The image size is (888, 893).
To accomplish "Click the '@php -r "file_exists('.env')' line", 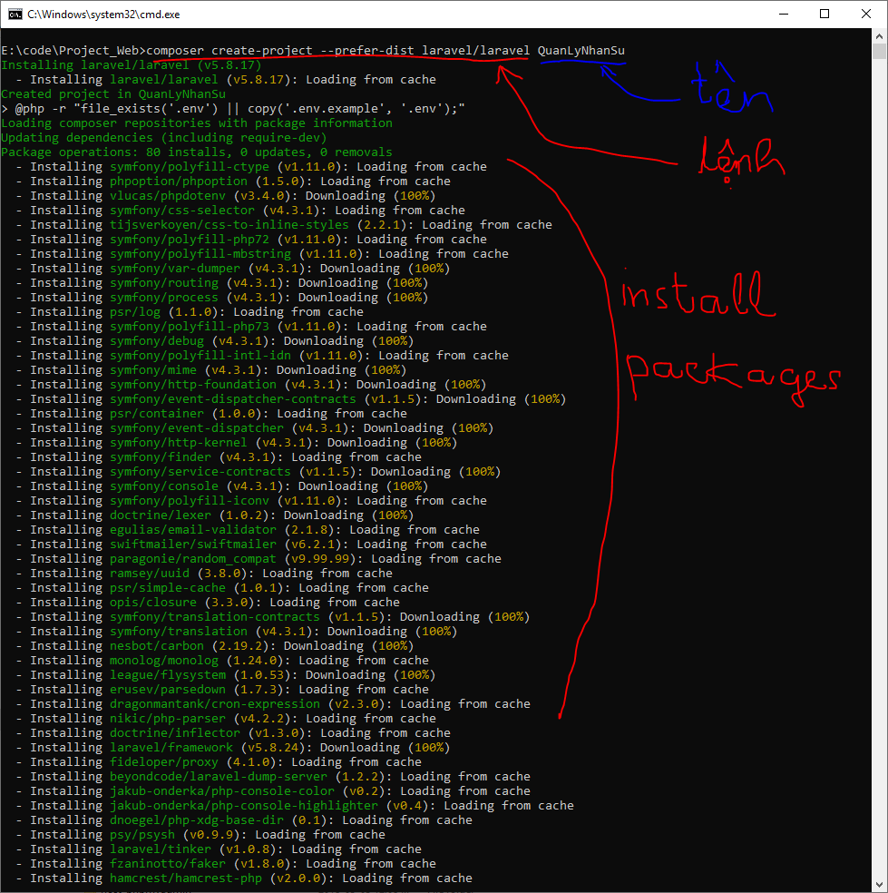I will click(x=233, y=109).
